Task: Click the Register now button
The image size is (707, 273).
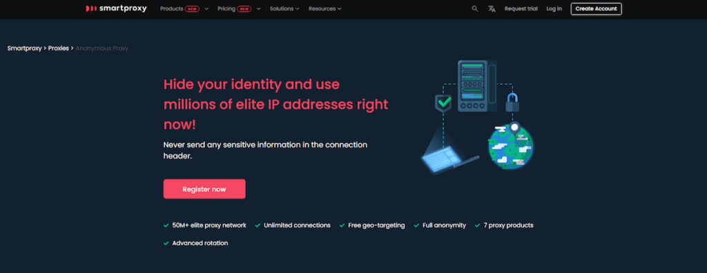Action: [x=204, y=189]
